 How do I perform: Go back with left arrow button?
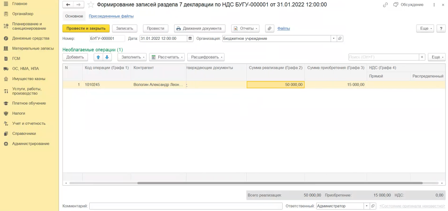[68, 4]
